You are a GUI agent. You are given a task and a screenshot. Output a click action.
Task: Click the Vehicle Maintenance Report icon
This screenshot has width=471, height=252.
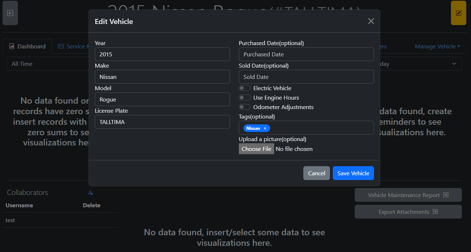point(445,195)
